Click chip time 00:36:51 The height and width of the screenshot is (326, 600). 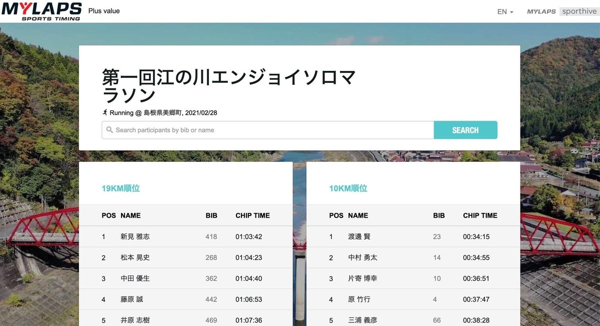click(476, 279)
